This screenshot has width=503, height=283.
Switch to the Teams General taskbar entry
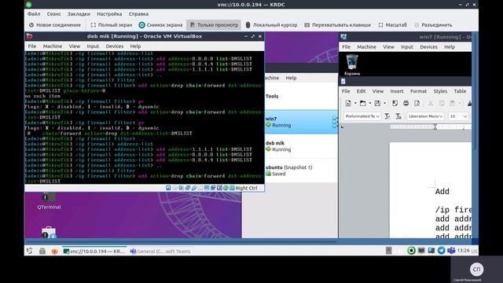pyautogui.click(x=160, y=252)
